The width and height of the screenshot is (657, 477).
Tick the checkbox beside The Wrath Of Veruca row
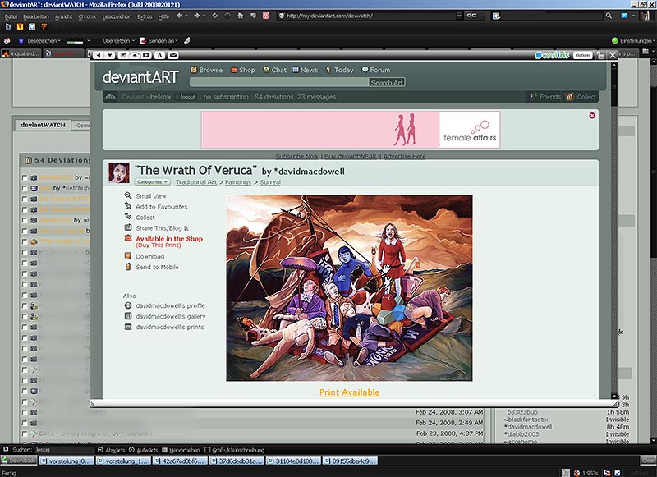click(x=25, y=242)
